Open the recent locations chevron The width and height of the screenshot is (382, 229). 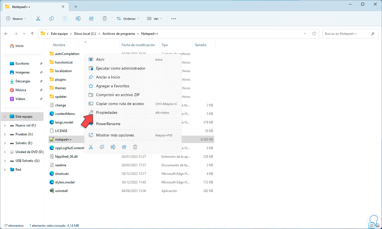click(x=24, y=34)
